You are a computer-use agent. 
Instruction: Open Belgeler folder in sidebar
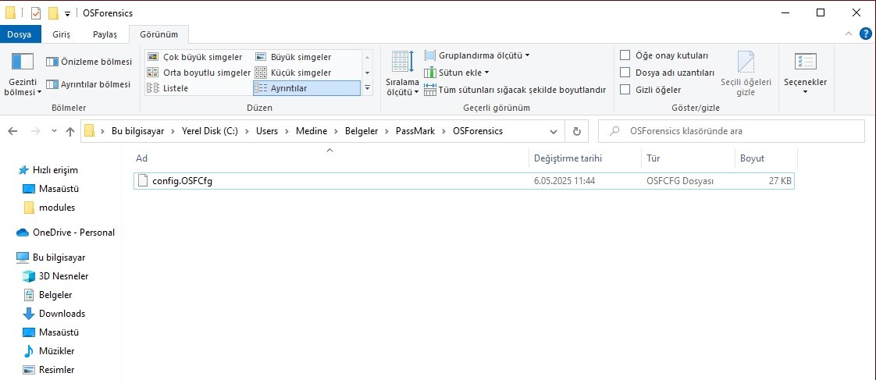click(x=48, y=295)
